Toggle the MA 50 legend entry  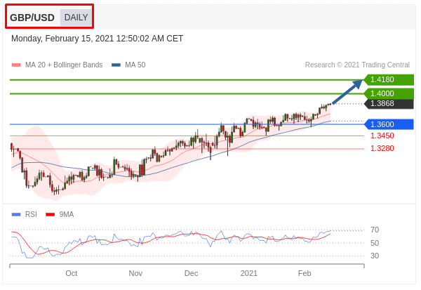(128, 65)
